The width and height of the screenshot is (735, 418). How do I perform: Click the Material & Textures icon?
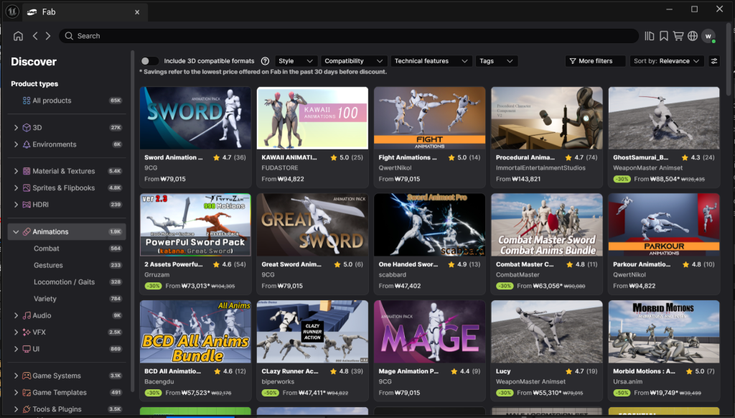(x=27, y=171)
